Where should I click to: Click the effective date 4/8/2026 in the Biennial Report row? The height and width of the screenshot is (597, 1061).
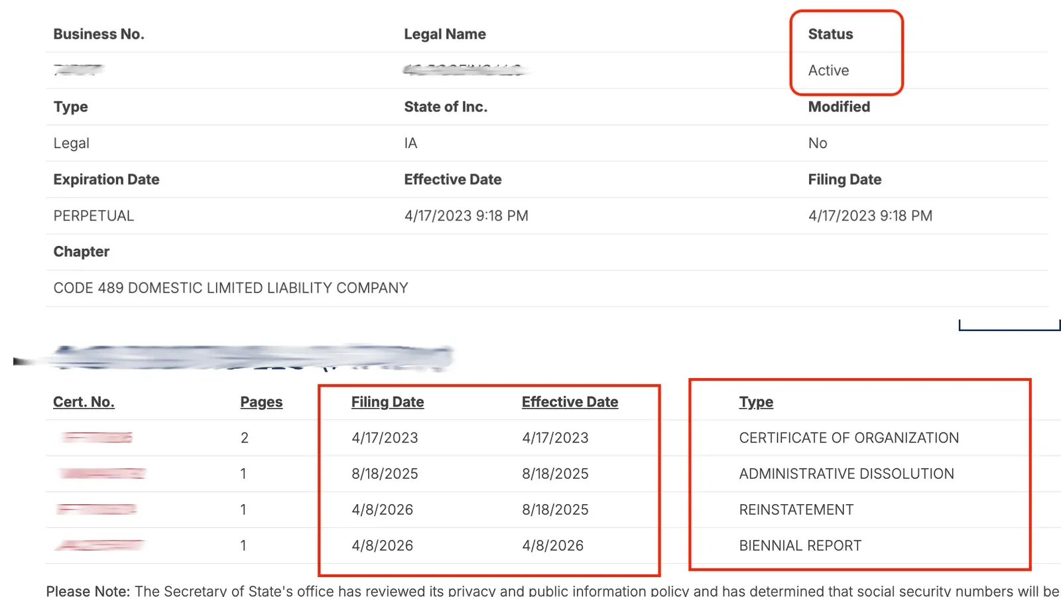(552, 545)
